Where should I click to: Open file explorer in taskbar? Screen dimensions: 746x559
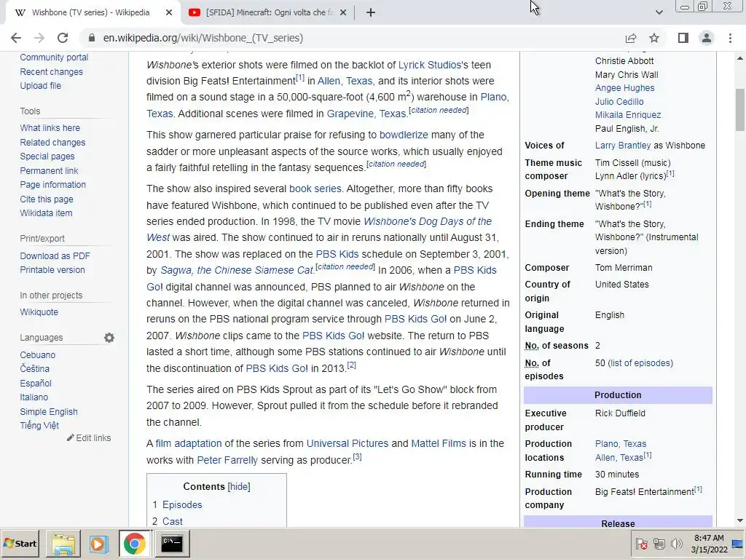point(63,543)
